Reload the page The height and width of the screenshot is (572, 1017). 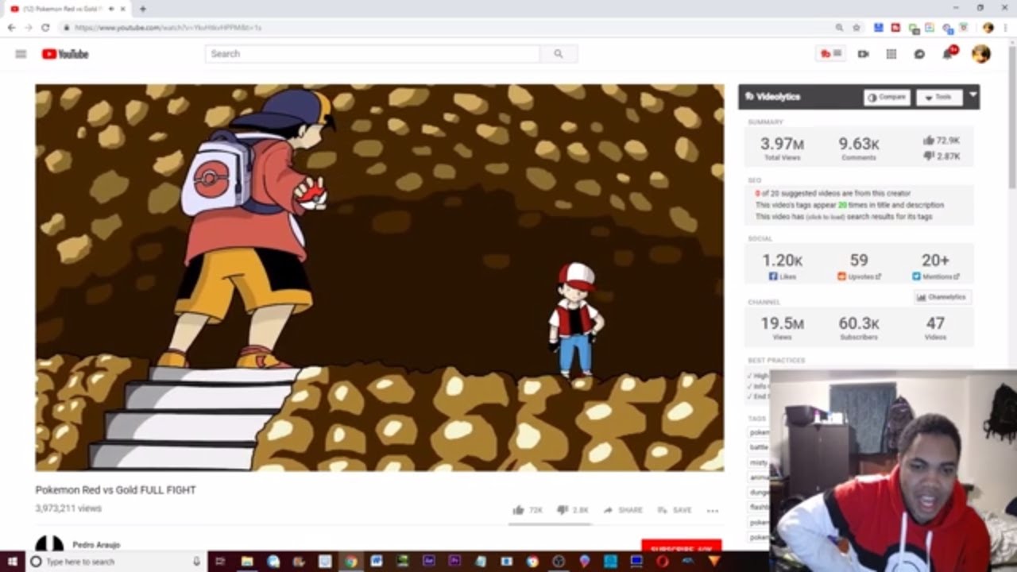tap(45, 27)
